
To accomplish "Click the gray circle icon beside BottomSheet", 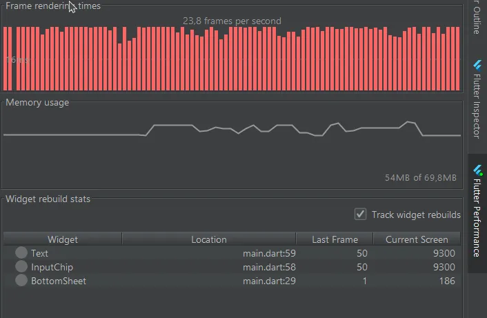I will pos(21,280).
